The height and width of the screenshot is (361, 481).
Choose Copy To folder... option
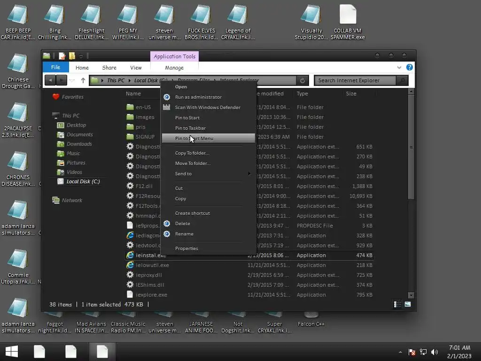tap(192, 153)
